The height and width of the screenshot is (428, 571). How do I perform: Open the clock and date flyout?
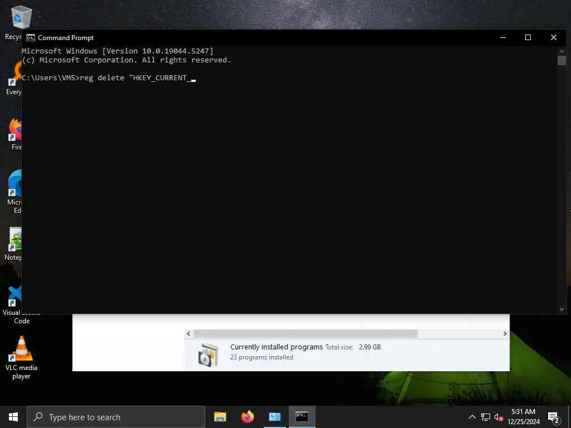coord(523,417)
